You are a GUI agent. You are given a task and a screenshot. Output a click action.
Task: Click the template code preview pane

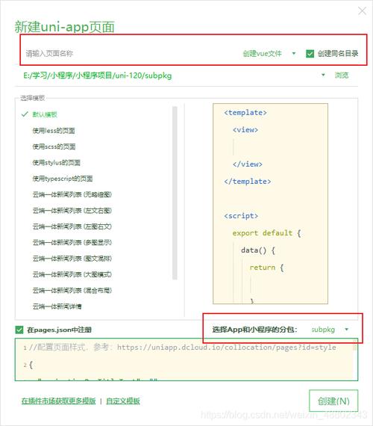(x=270, y=203)
